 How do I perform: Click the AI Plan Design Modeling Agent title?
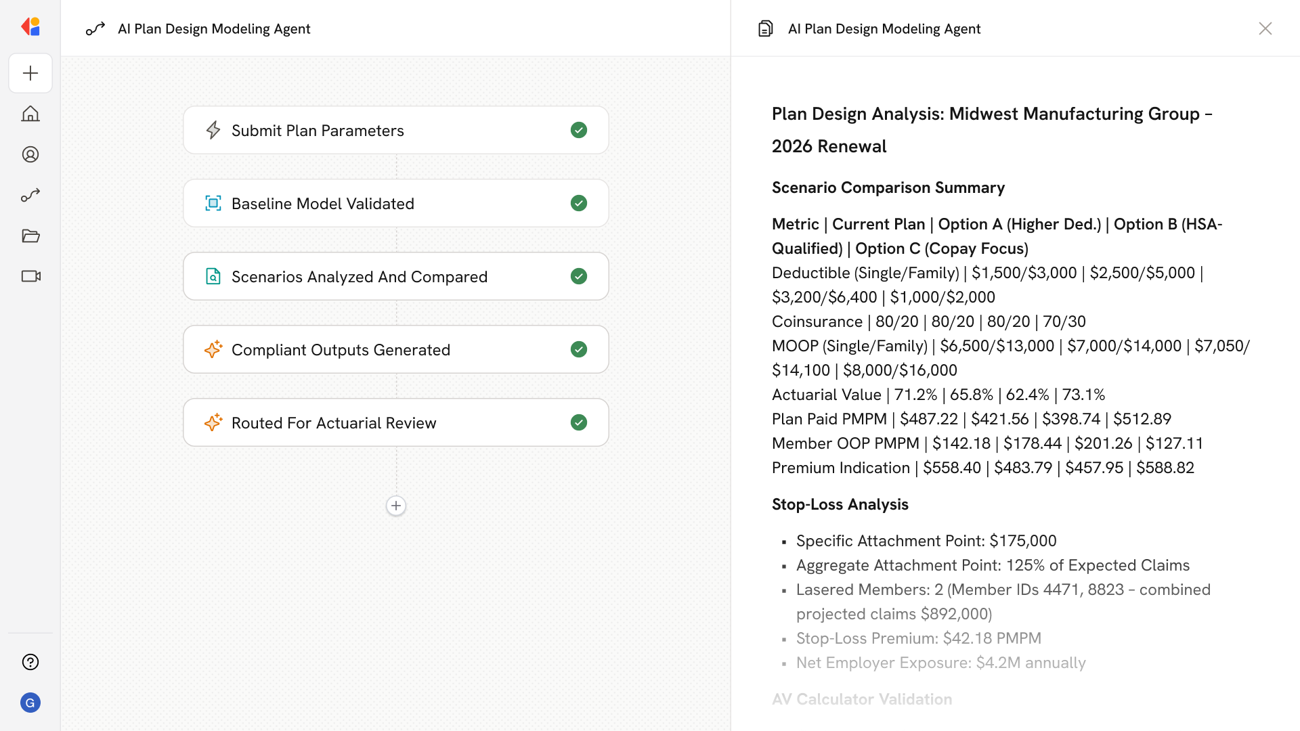214,28
